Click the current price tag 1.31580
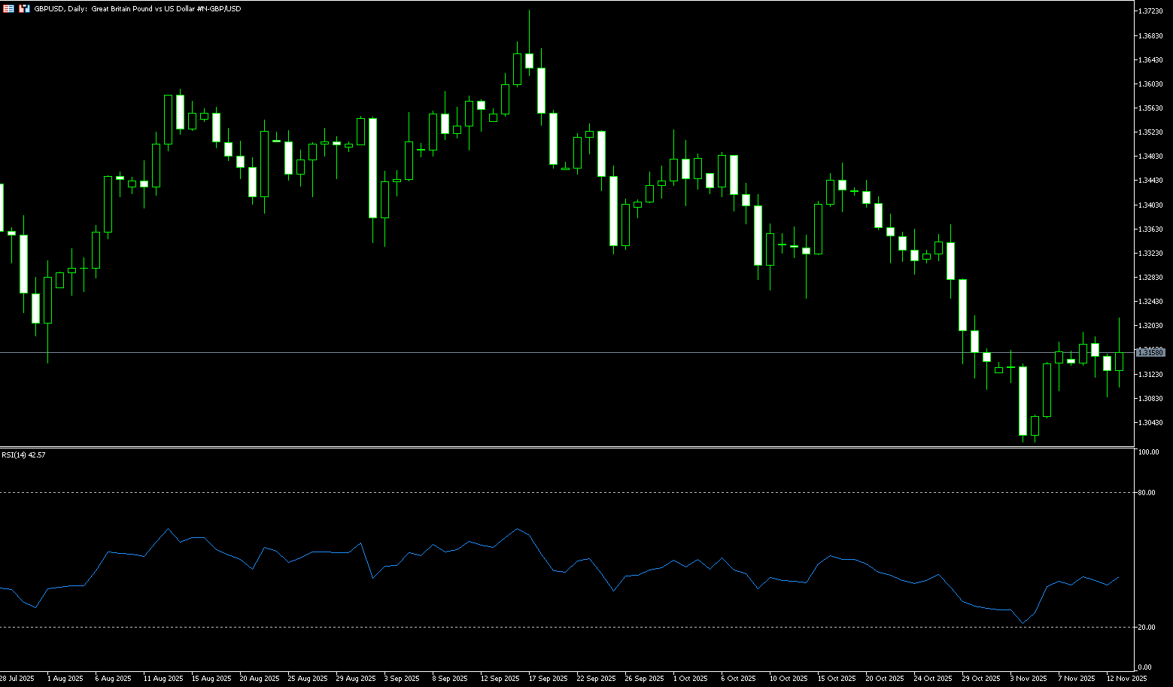This screenshot has height=687, width=1173. [1150, 352]
